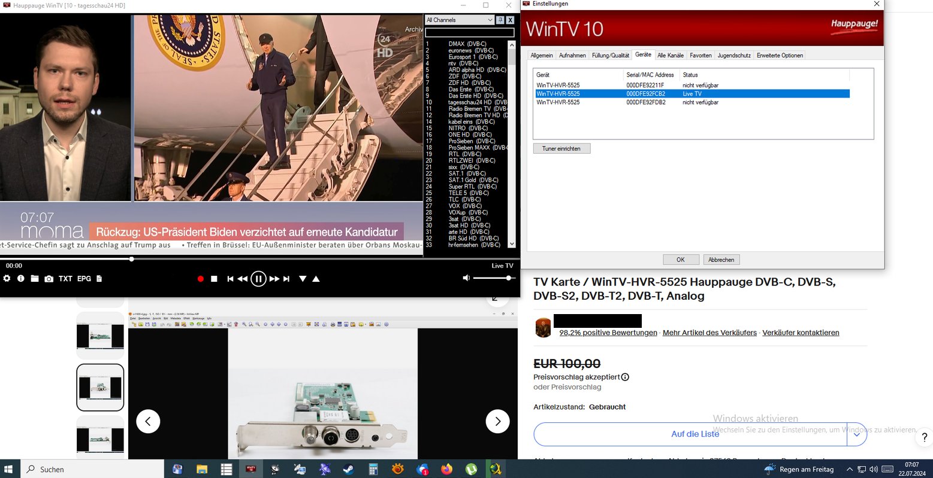
Task: Stop playback with the square stop button
Action: point(214,279)
